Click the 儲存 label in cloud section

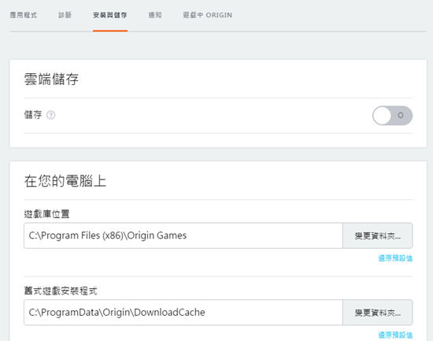click(33, 115)
